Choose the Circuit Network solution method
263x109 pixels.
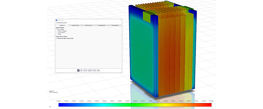[x=57, y=33]
